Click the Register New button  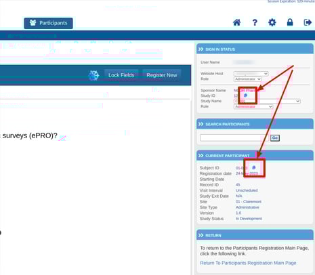[162, 75]
